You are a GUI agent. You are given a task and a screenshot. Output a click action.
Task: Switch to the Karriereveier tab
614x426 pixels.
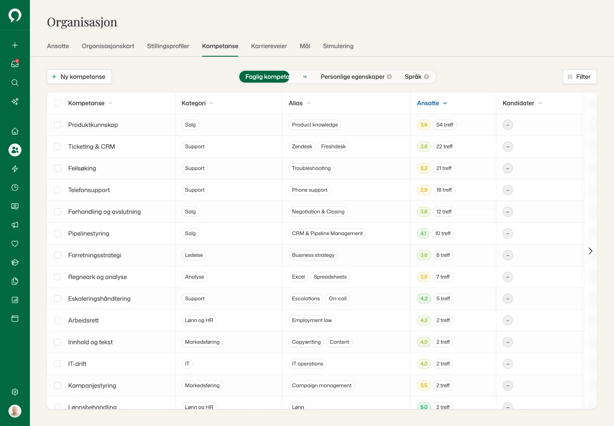[269, 46]
